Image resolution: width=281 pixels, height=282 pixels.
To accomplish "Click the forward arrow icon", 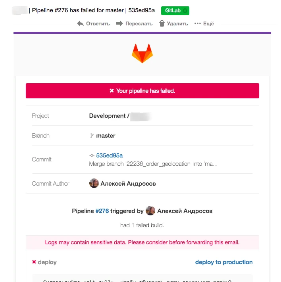I will coord(119,23).
